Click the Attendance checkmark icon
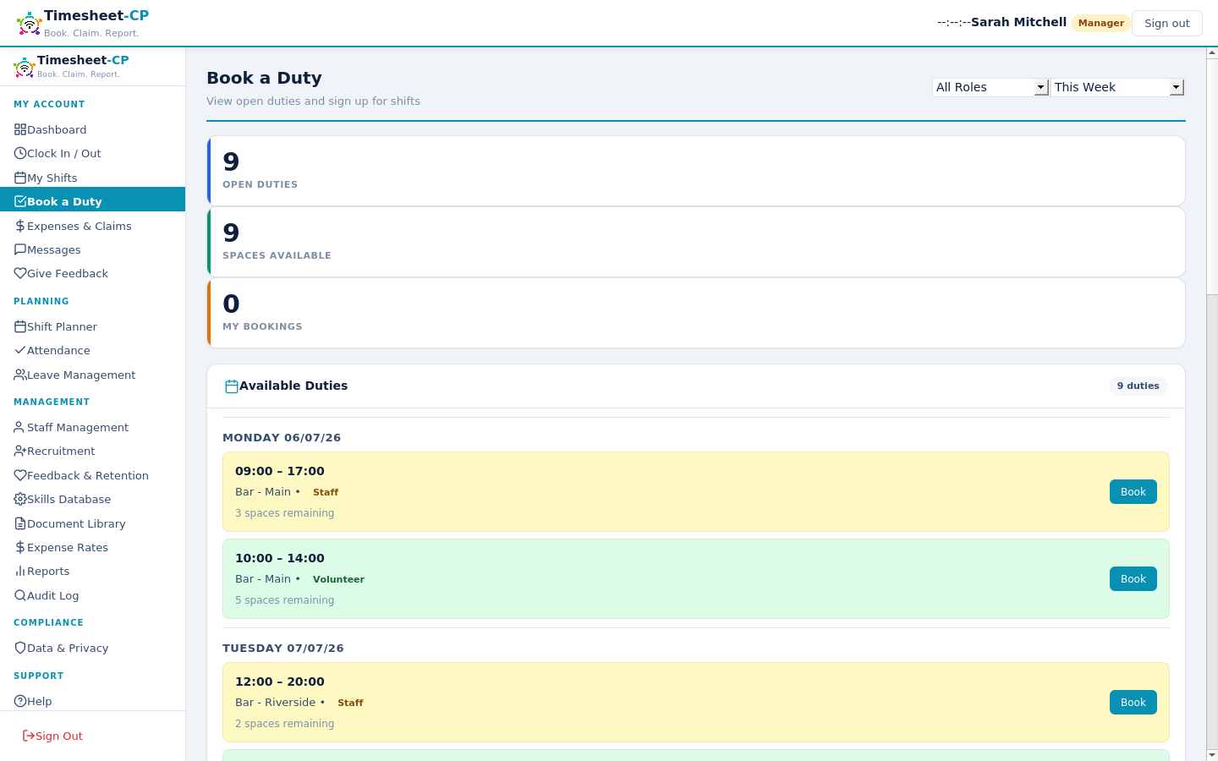Screen dimensions: 1218x761 (x=20, y=350)
